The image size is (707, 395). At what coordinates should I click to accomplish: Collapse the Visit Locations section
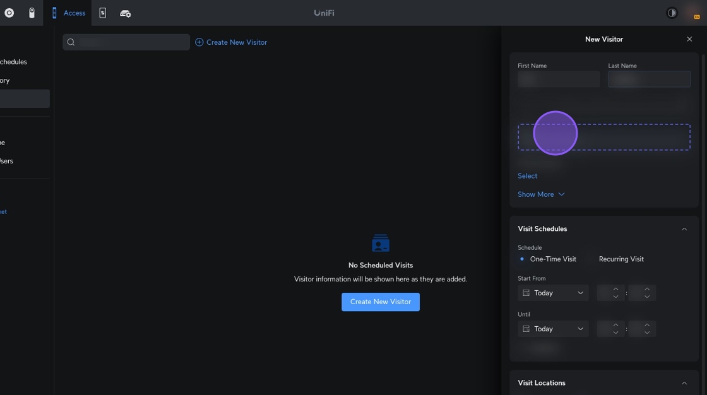coord(684,383)
